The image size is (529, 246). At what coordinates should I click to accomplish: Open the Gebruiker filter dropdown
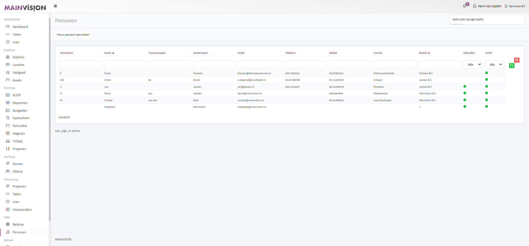tap(473, 65)
